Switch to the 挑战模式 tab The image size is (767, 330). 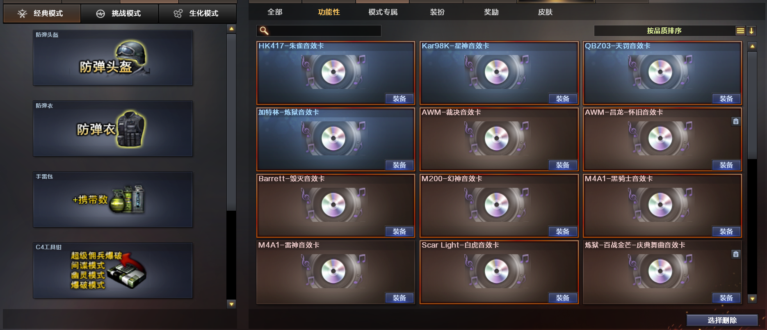point(119,14)
